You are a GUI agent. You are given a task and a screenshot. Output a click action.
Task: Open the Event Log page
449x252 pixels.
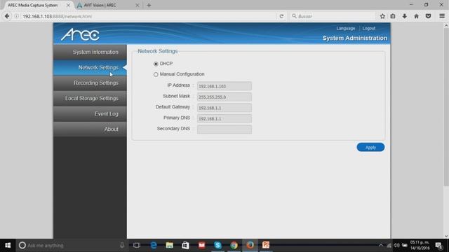point(90,113)
